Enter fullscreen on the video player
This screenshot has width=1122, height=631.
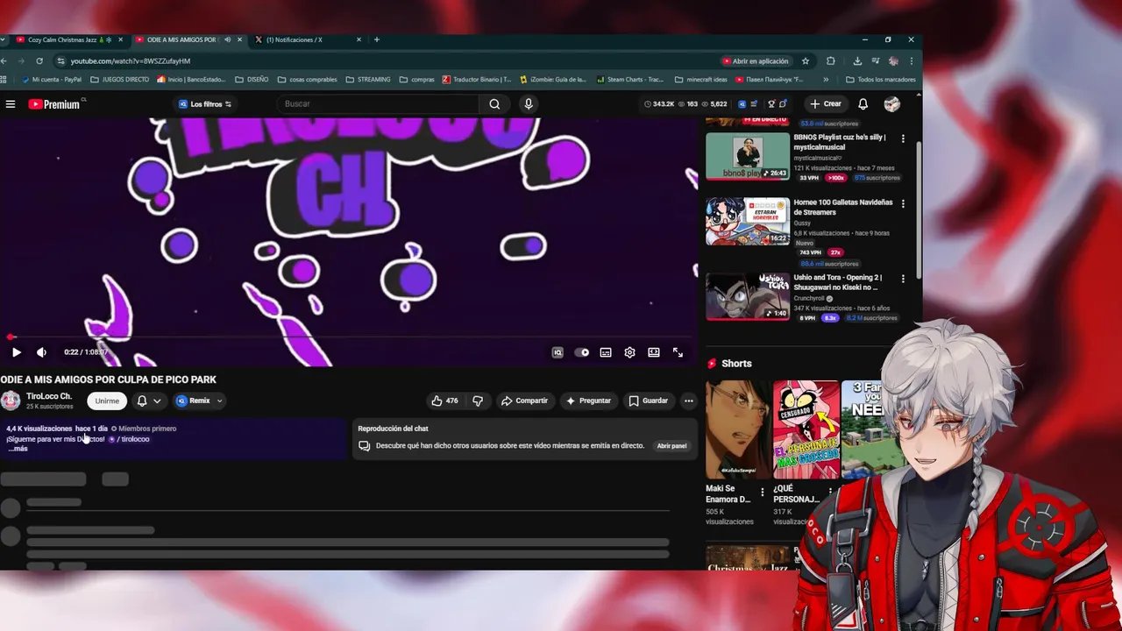[x=678, y=352]
